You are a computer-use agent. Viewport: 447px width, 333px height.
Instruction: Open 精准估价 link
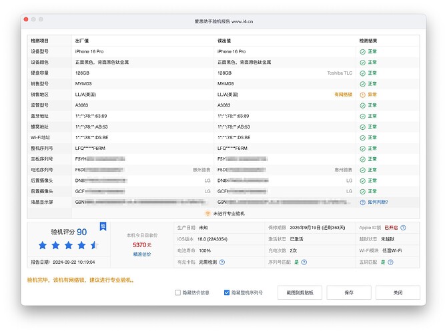pos(142,254)
